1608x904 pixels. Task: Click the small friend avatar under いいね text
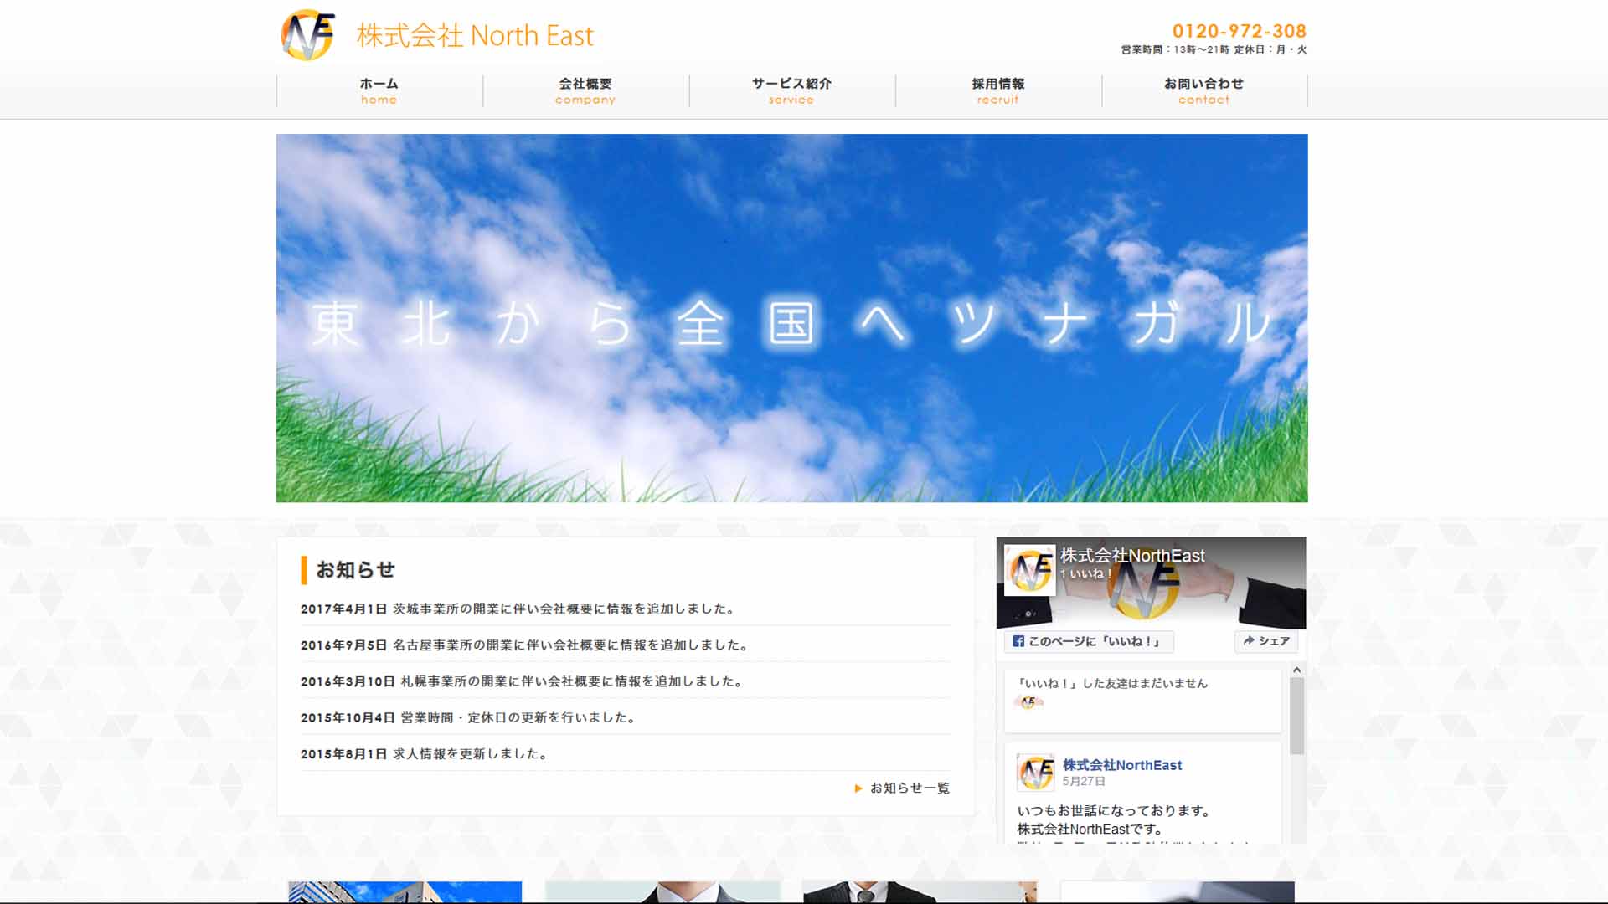[1028, 702]
